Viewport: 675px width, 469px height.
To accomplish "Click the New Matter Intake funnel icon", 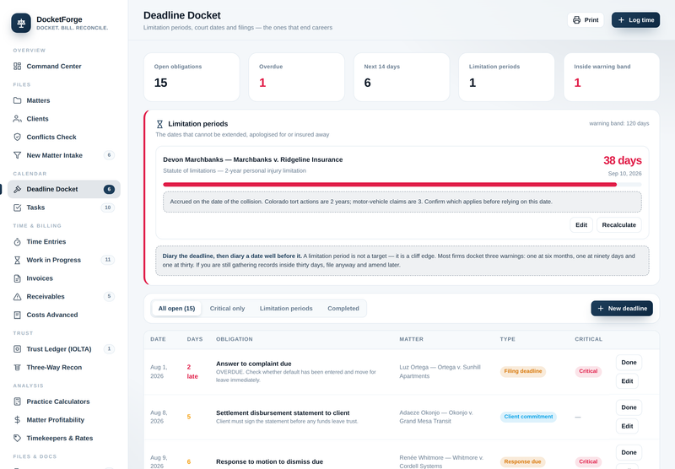I will coord(17,155).
